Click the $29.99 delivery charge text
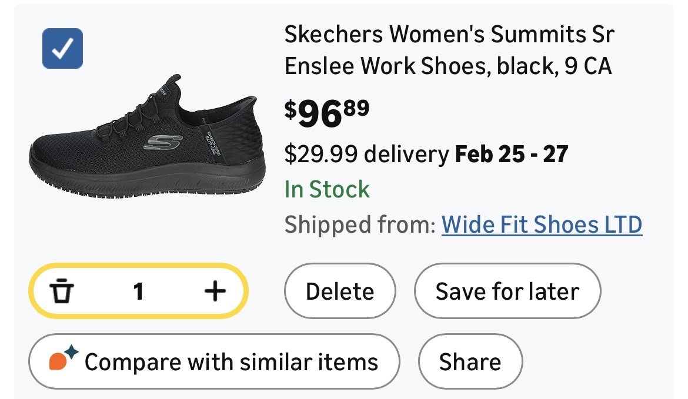688x399 pixels. pos(366,155)
